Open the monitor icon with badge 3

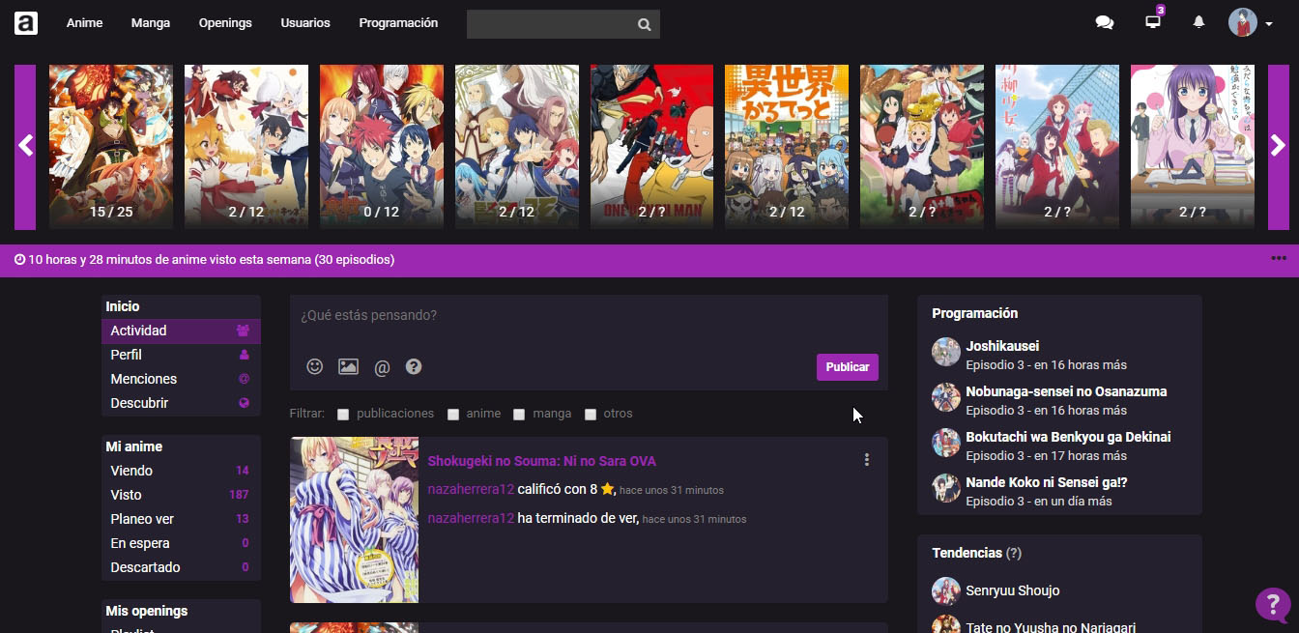point(1153,22)
